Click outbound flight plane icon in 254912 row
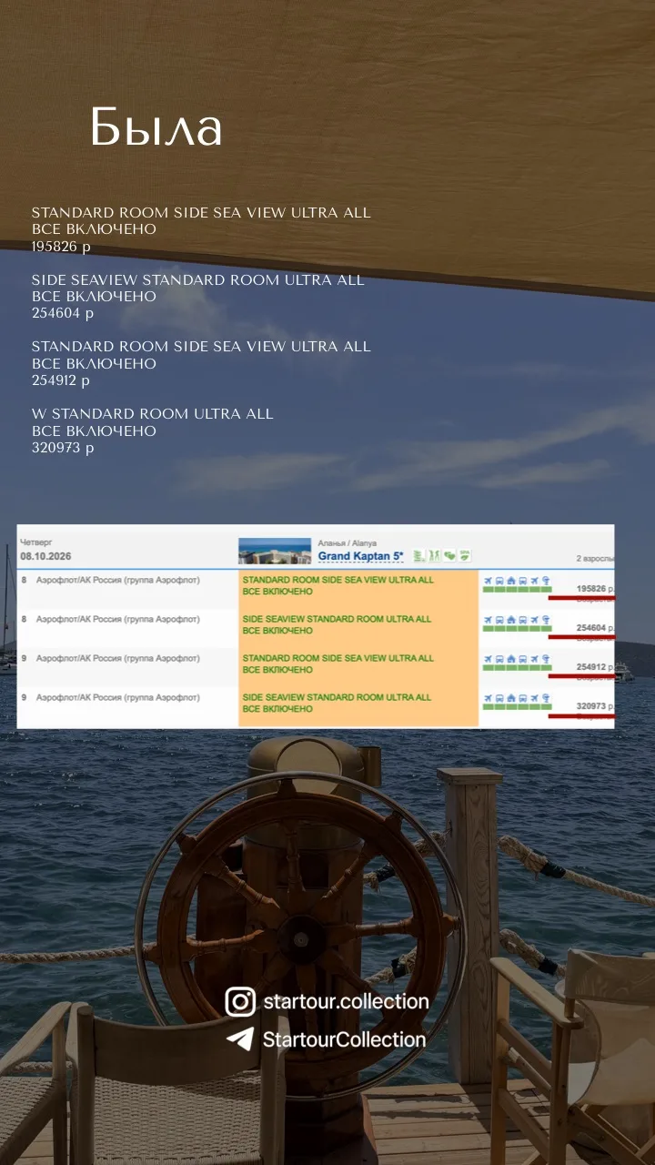Screen dimensions: 655x1165 click(x=488, y=659)
